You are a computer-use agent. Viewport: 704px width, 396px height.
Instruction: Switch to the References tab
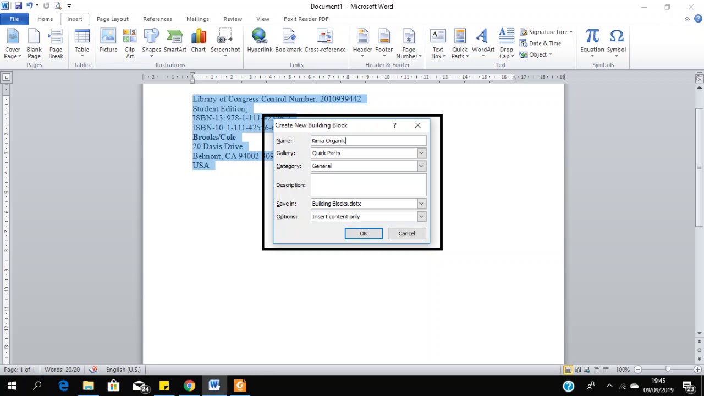point(157,19)
